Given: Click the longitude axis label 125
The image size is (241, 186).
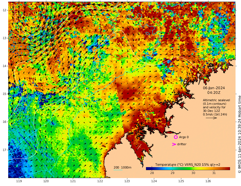Looking at the screenshot, I should (x=181, y=181).
